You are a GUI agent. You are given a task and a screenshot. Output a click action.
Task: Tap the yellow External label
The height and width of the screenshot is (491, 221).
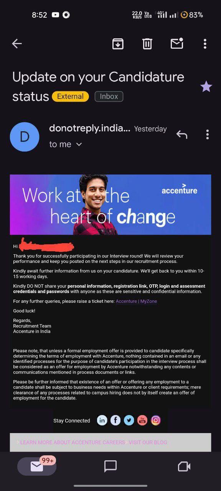(70, 96)
